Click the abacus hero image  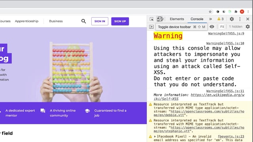pos(71,72)
